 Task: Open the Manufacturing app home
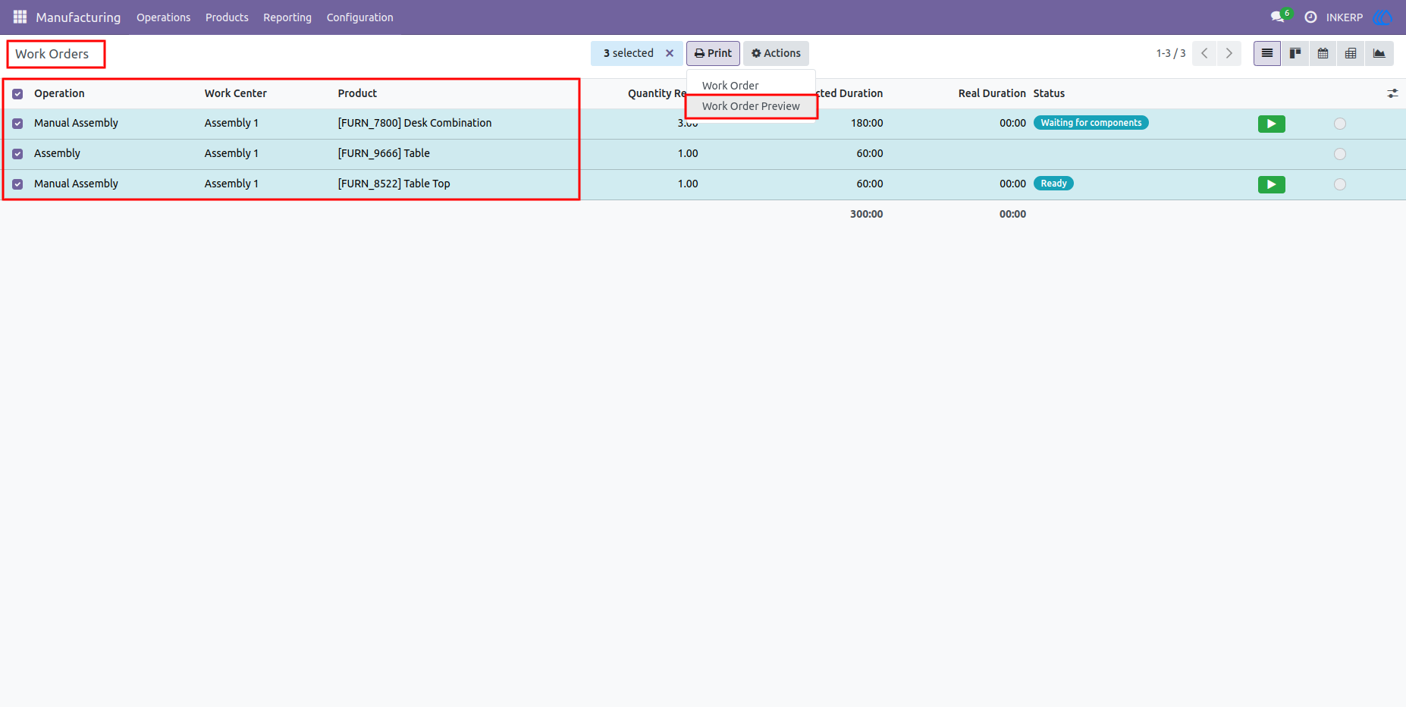(78, 17)
